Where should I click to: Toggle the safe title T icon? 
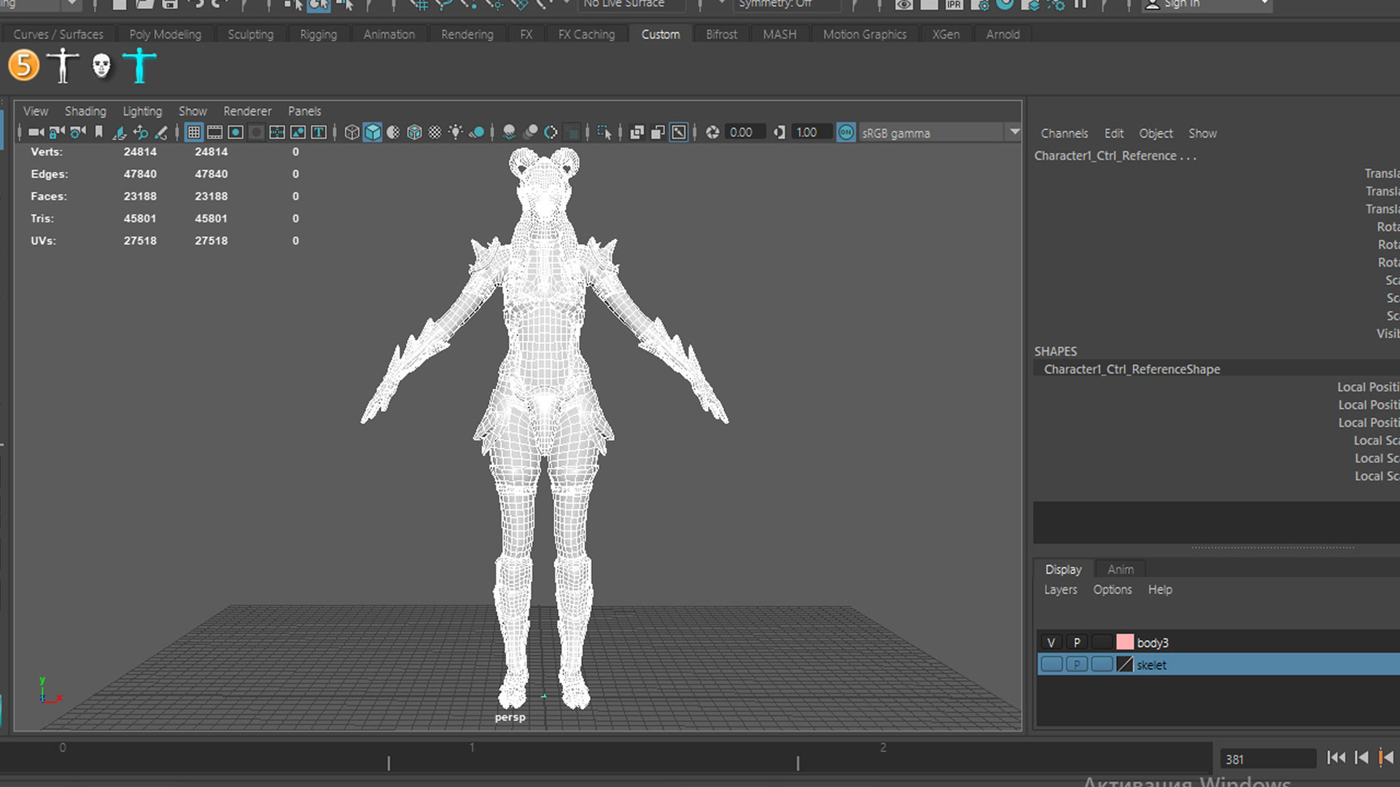[319, 132]
